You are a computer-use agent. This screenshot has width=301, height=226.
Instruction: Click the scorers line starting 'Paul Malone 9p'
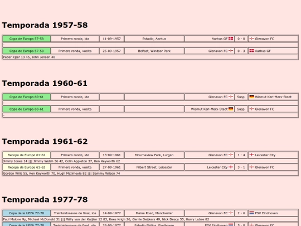[x=106, y=219]
